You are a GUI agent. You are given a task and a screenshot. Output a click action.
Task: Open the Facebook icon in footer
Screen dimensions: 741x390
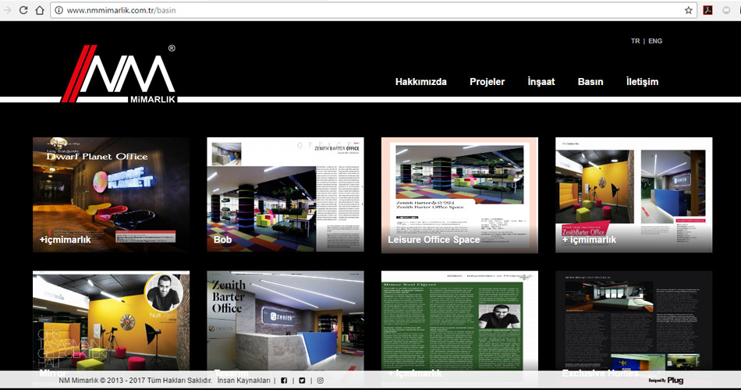tap(284, 381)
